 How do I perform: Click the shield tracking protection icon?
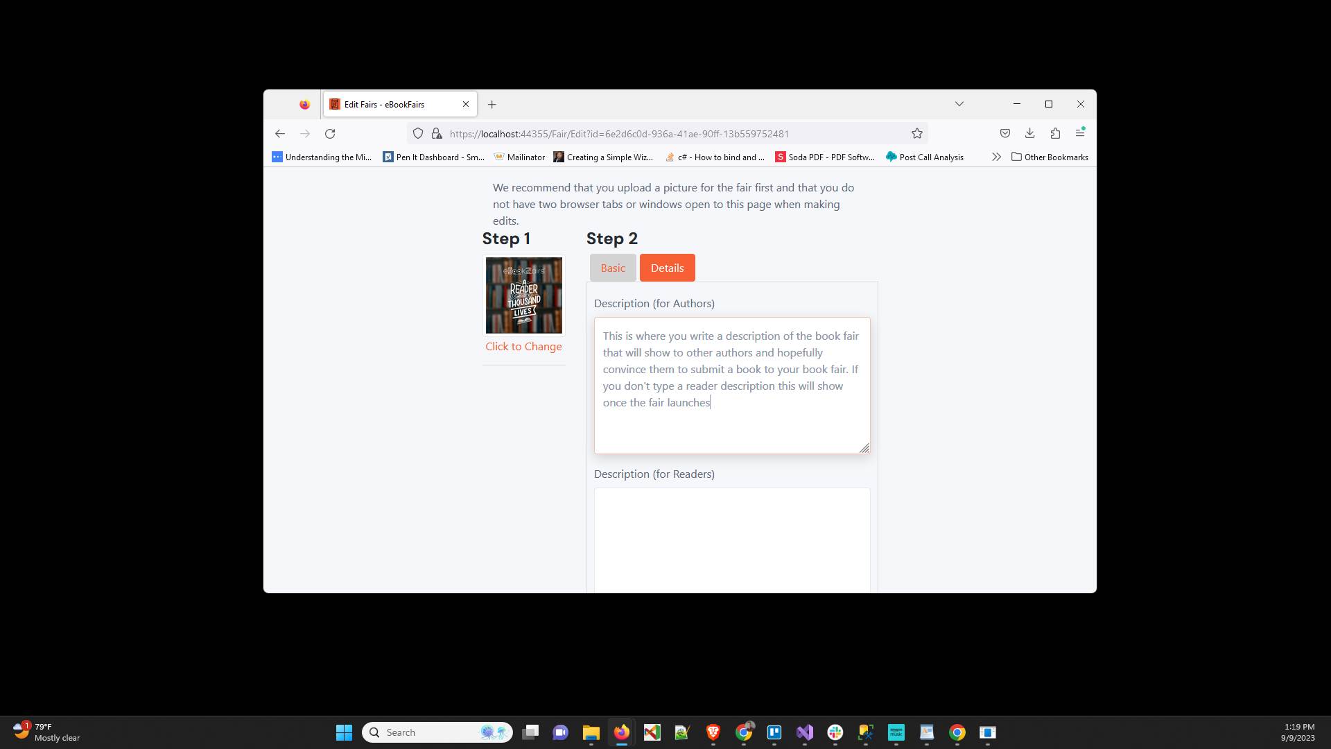[x=417, y=133]
